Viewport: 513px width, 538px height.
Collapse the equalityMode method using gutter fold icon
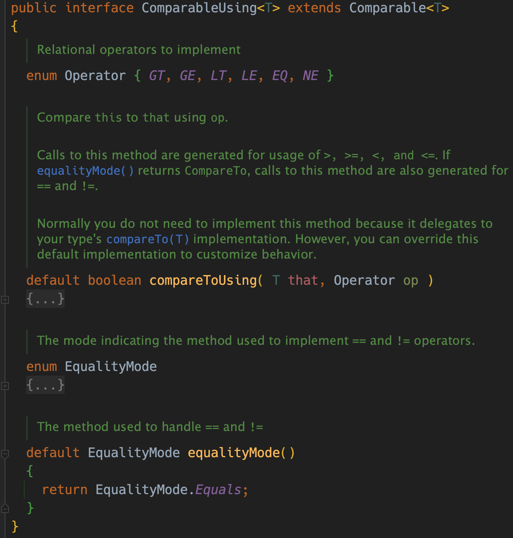coord(5,454)
